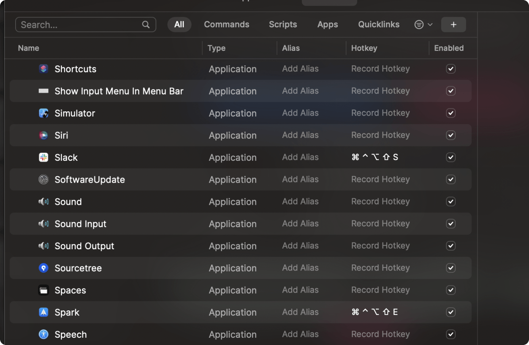Screen dimensions: 529x345
Task: Open the filter dropdown next to Quicklinks
Action: [x=423, y=25]
